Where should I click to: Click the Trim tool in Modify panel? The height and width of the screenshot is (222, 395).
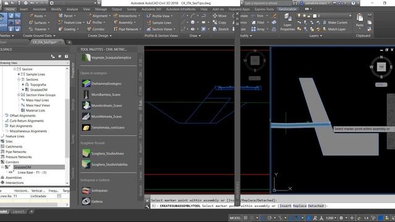257,15
